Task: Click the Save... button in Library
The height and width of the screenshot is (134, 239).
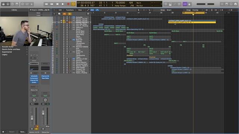Action: click(23, 132)
